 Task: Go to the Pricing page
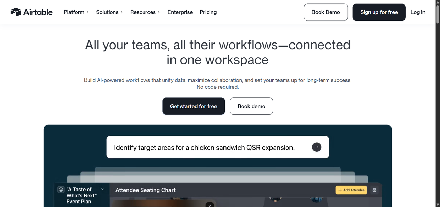pyautogui.click(x=208, y=12)
